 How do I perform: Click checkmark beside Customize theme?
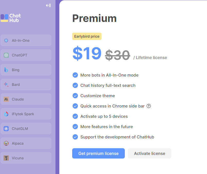75,96
